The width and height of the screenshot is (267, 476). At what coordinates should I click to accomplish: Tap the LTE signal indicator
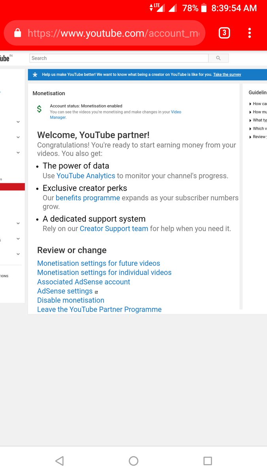[x=157, y=8]
